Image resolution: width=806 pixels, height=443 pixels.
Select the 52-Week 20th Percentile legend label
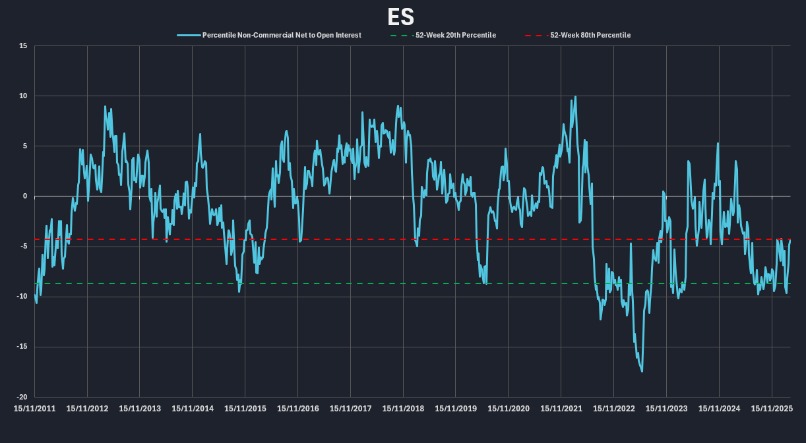455,35
